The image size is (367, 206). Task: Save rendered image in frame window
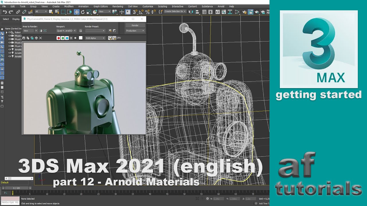click(24, 38)
